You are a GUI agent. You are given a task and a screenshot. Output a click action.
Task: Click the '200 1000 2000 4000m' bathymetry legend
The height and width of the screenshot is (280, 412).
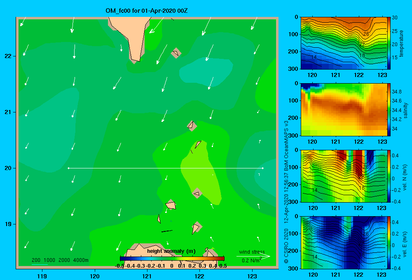click(x=60, y=260)
